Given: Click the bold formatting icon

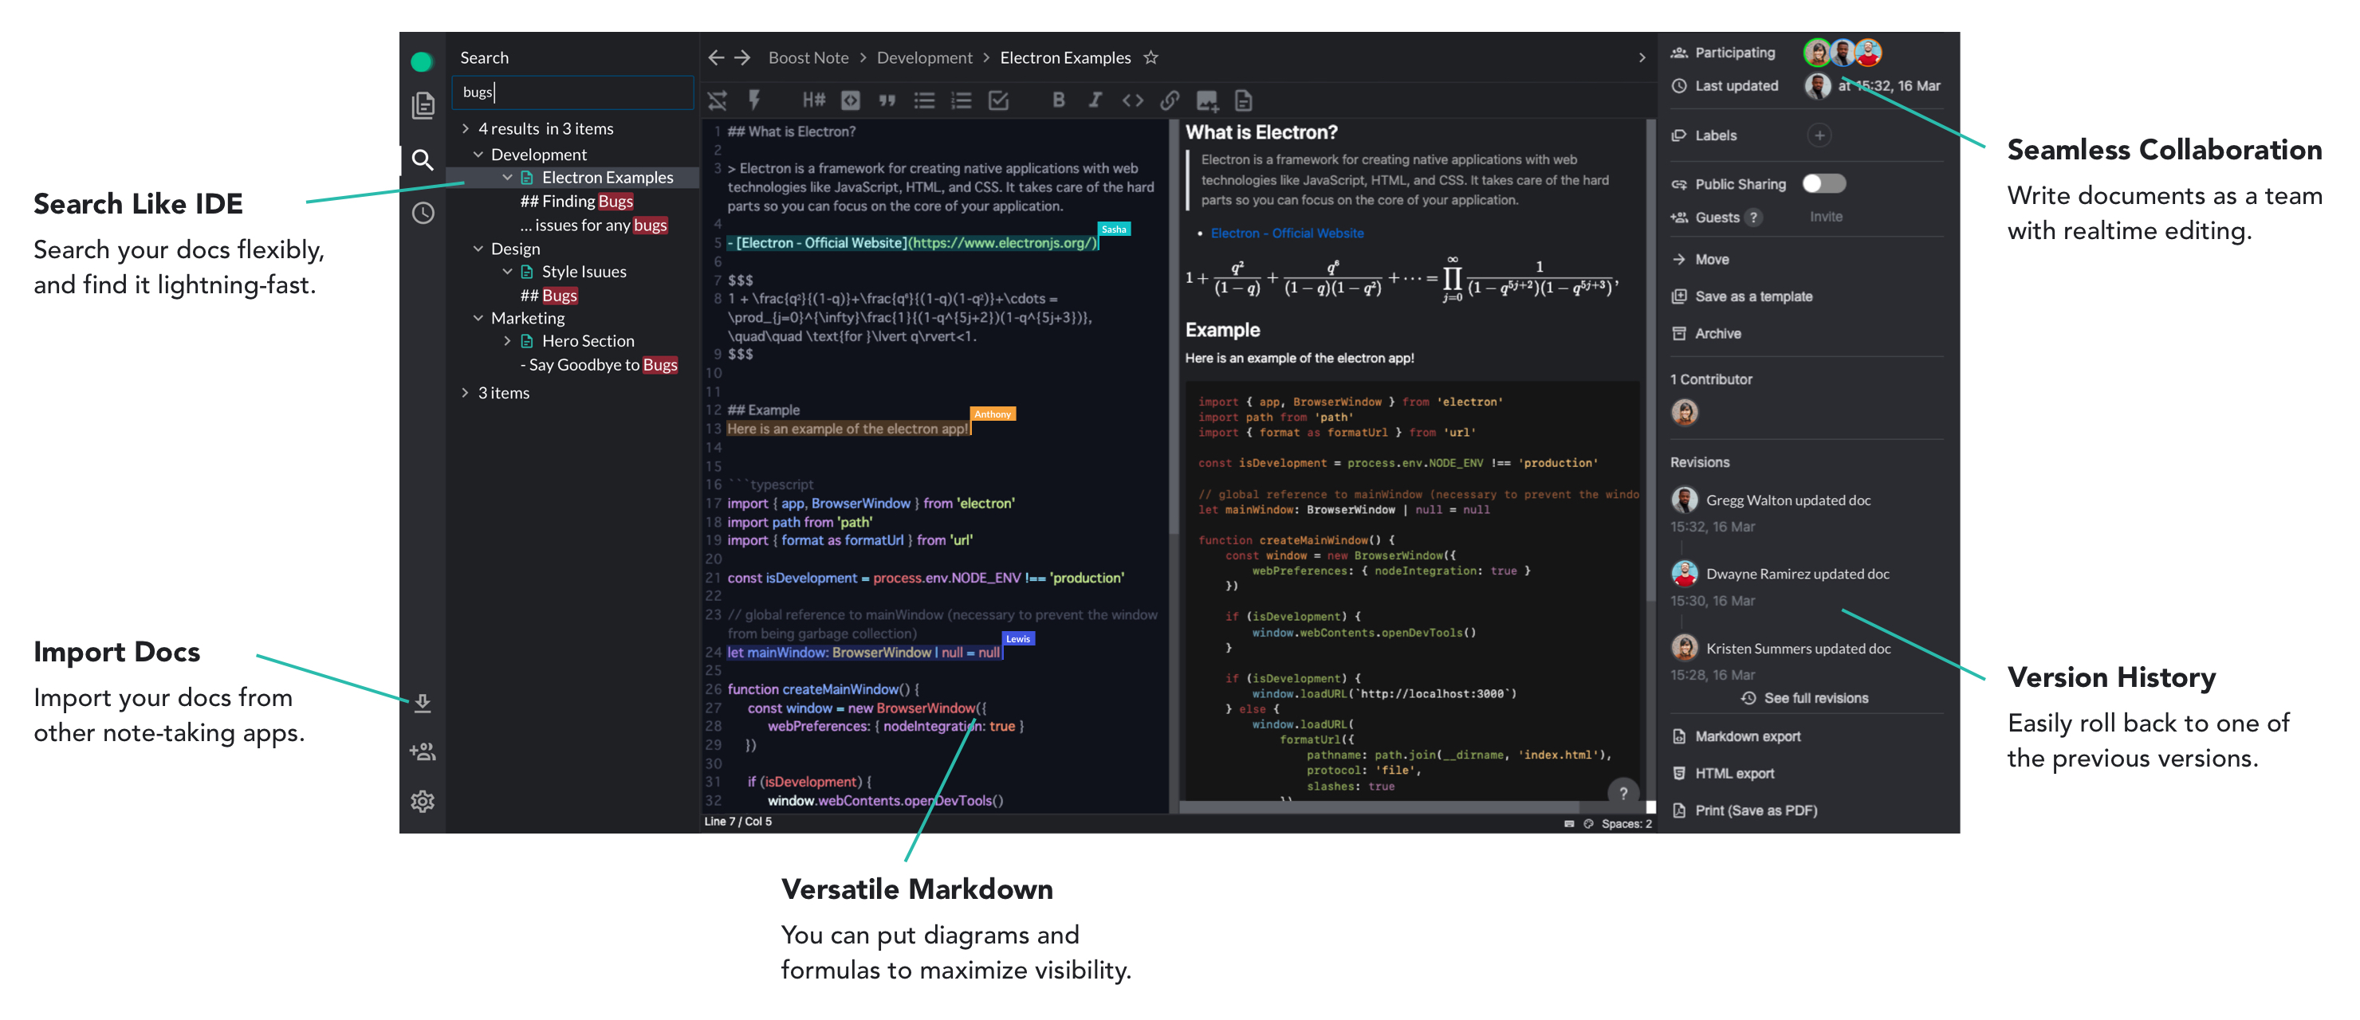Looking at the screenshot, I should (x=1058, y=100).
